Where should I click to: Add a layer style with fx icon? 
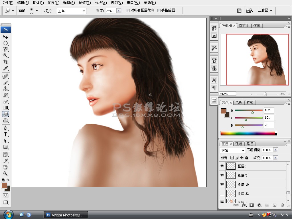point(244,205)
